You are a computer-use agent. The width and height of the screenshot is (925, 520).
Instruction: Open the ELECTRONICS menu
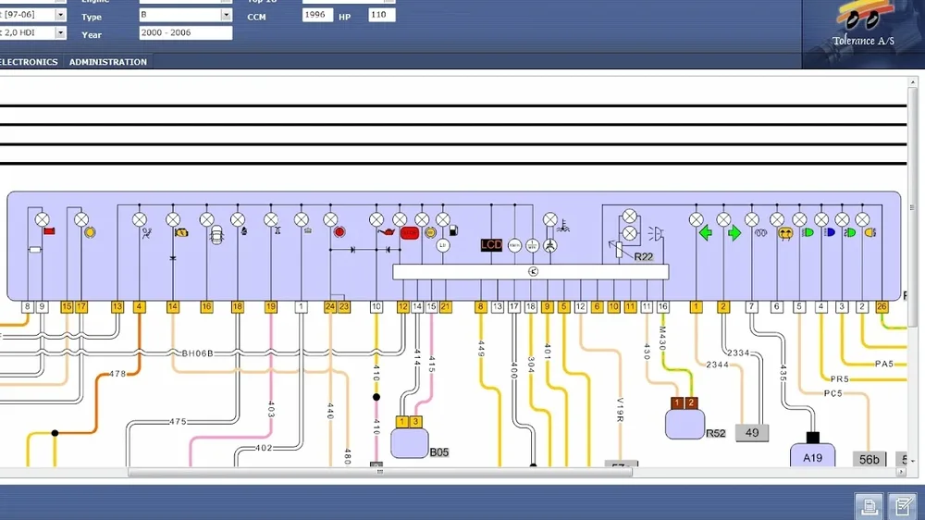29,62
